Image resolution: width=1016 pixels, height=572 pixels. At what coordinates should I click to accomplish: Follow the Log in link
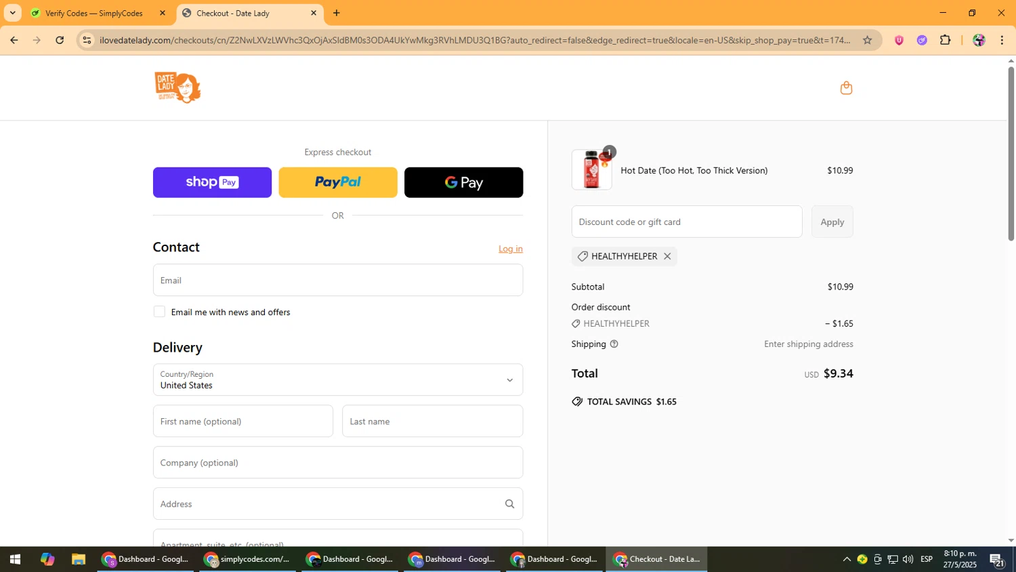pyautogui.click(x=511, y=249)
